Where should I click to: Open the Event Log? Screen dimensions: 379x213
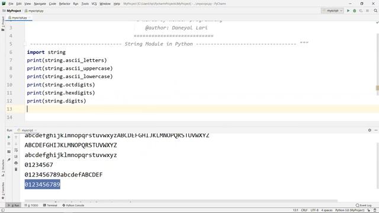(363, 205)
